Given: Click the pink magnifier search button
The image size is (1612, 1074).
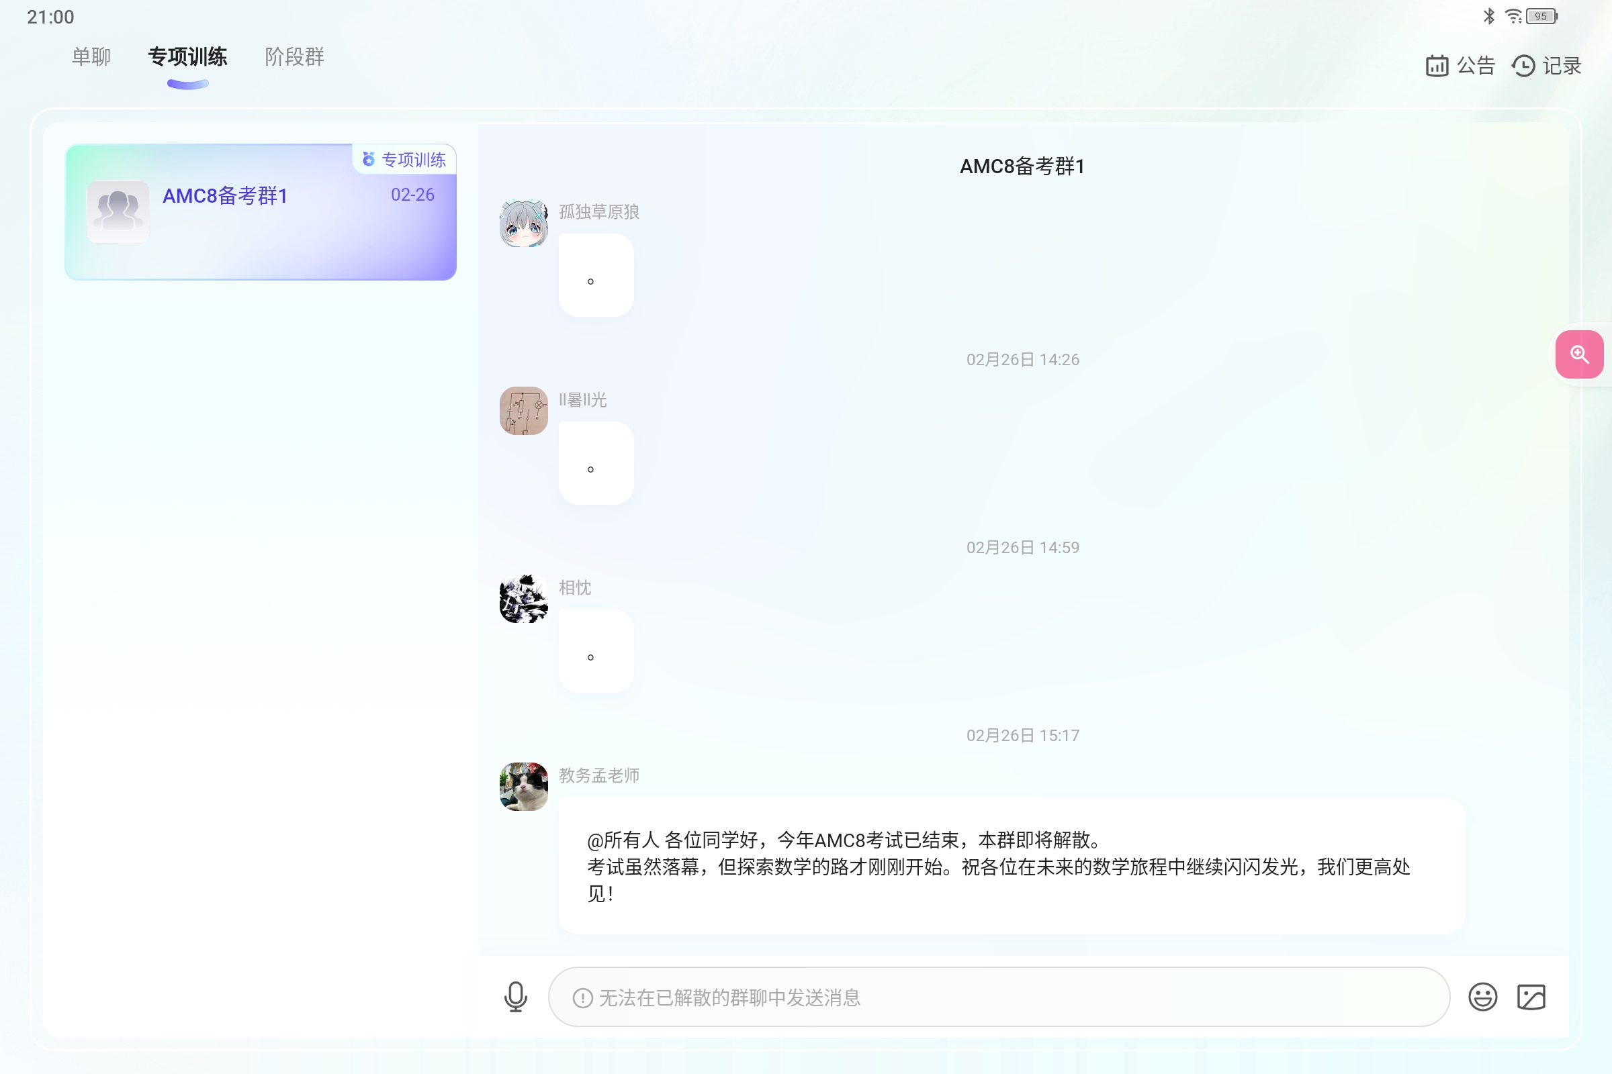Looking at the screenshot, I should (1579, 354).
